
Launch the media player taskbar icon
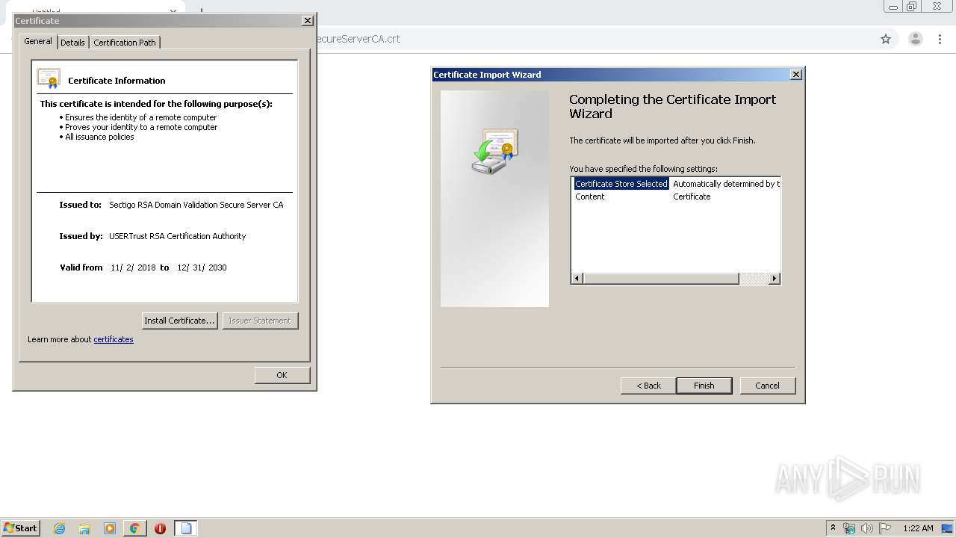[x=109, y=528]
